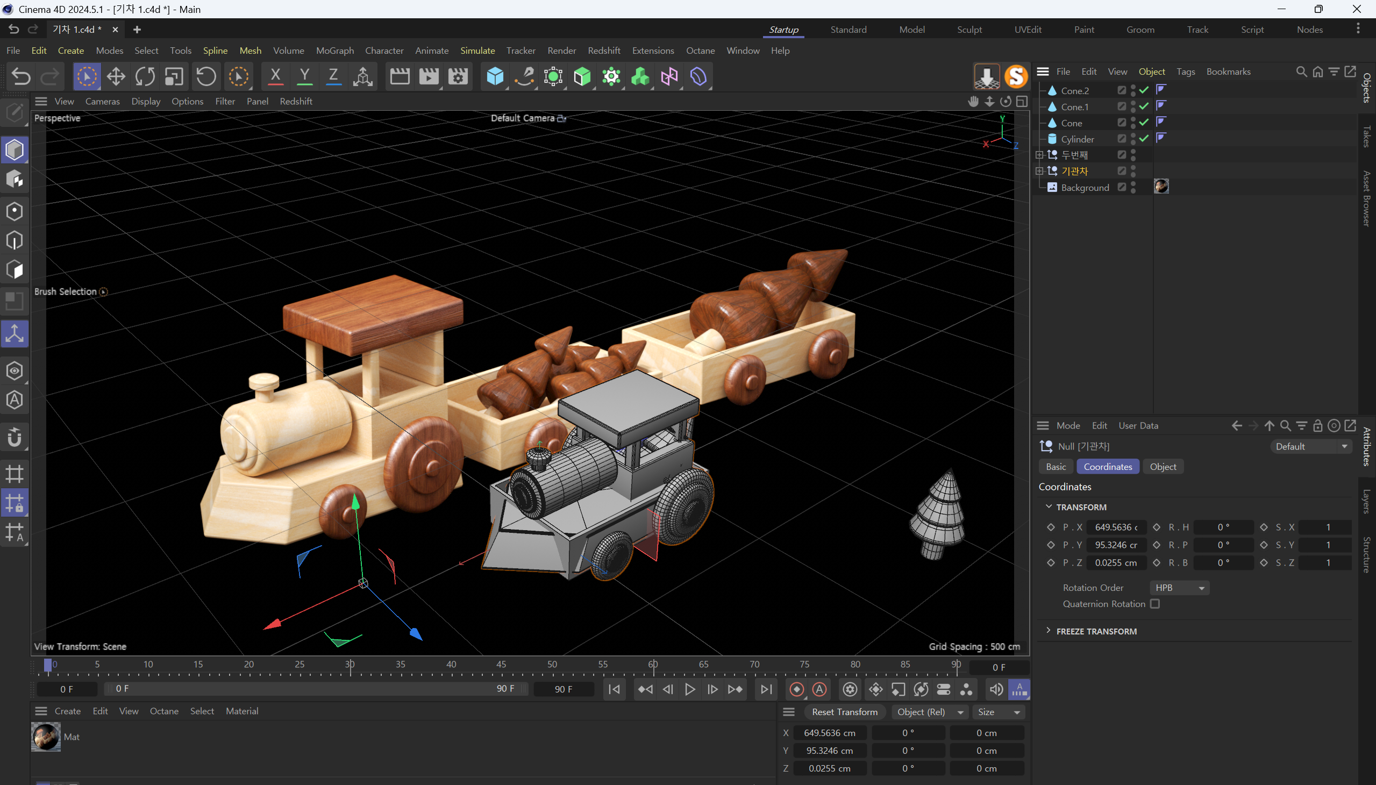
Task: Select the Scale tool in top toolbar
Action: click(174, 76)
